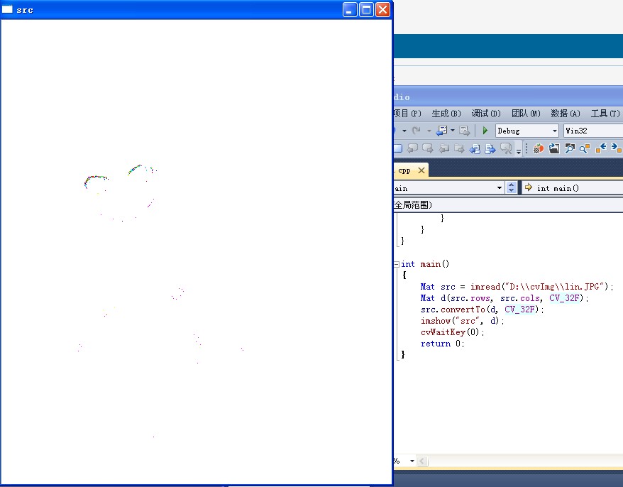The height and width of the screenshot is (487, 623).
Task: Click the horizontal scrollbar left arrow
Action: 422,461
